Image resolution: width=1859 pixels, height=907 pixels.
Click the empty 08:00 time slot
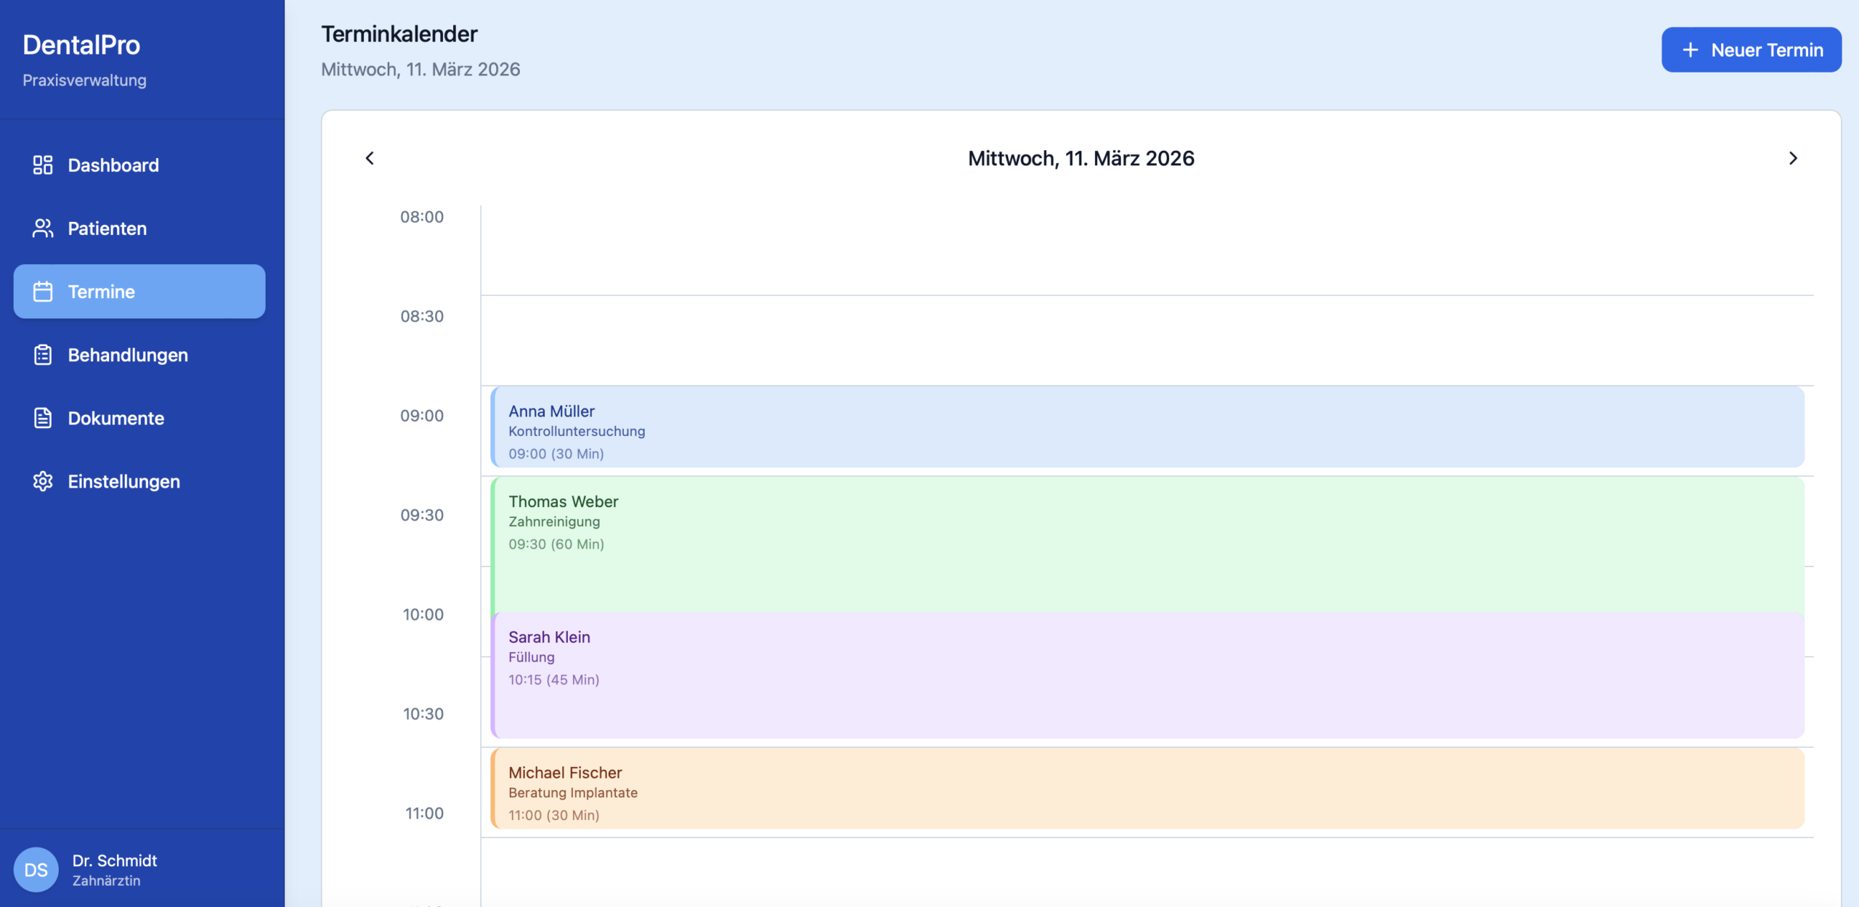pyautogui.click(x=1147, y=250)
